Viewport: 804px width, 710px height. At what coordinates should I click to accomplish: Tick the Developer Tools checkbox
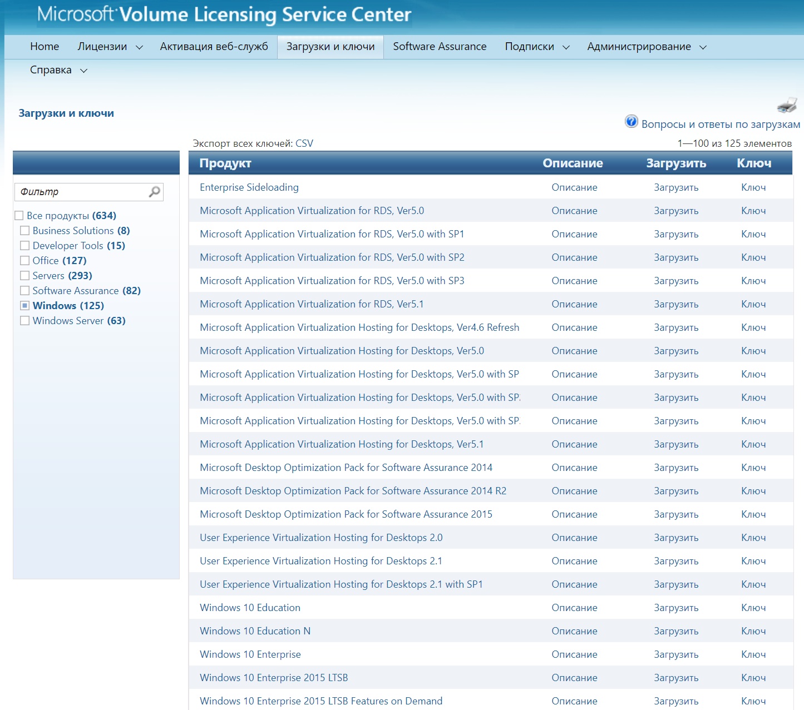pos(25,246)
